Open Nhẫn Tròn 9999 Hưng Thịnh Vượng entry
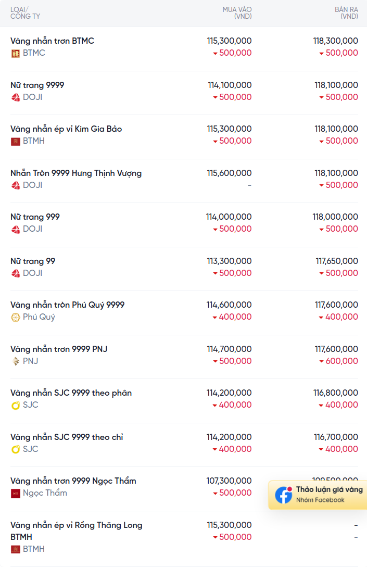This screenshot has width=367, height=567. [x=76, y=173]
